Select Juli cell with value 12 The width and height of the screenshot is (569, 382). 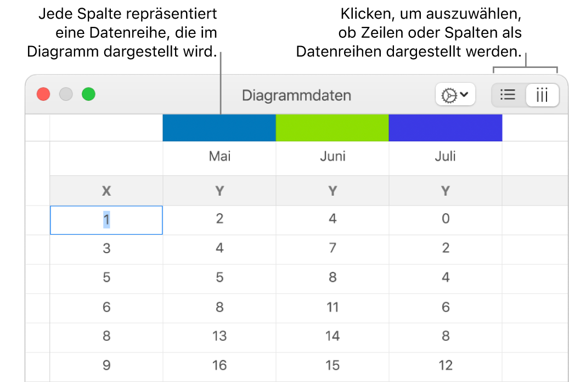tap(445, 366)
